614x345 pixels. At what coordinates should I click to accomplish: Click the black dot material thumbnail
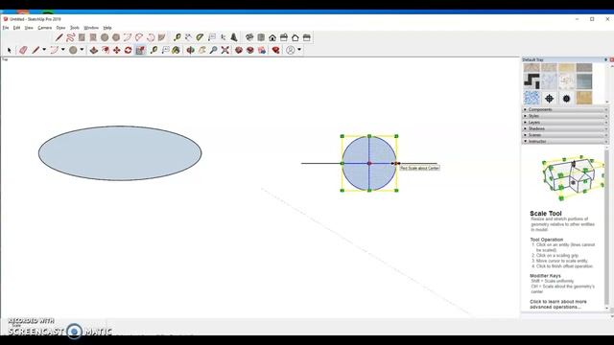(566, 98)
